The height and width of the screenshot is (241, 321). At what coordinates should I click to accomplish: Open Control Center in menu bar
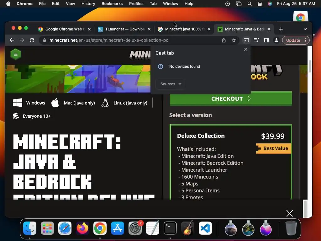point(260,4)
